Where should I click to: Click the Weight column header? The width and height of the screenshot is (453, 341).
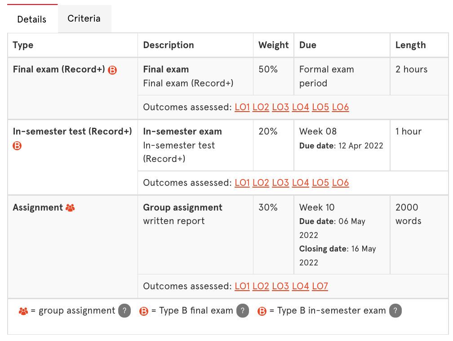point(273,45)
